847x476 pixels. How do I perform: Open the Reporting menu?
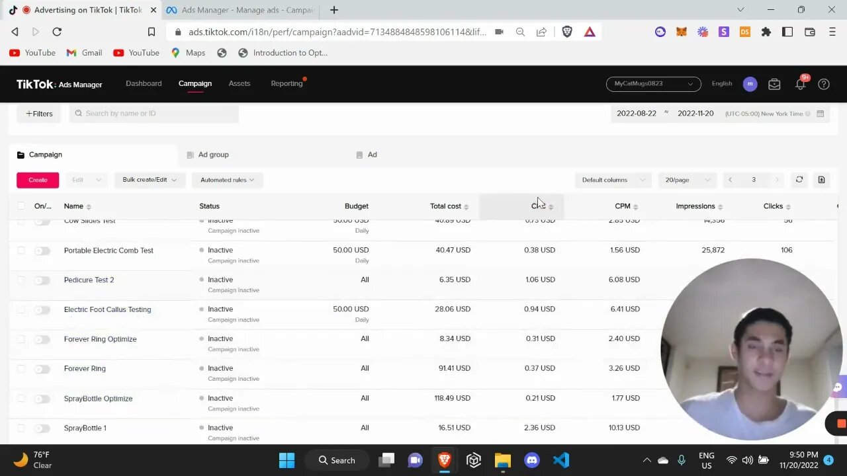[x=287, y=83]
